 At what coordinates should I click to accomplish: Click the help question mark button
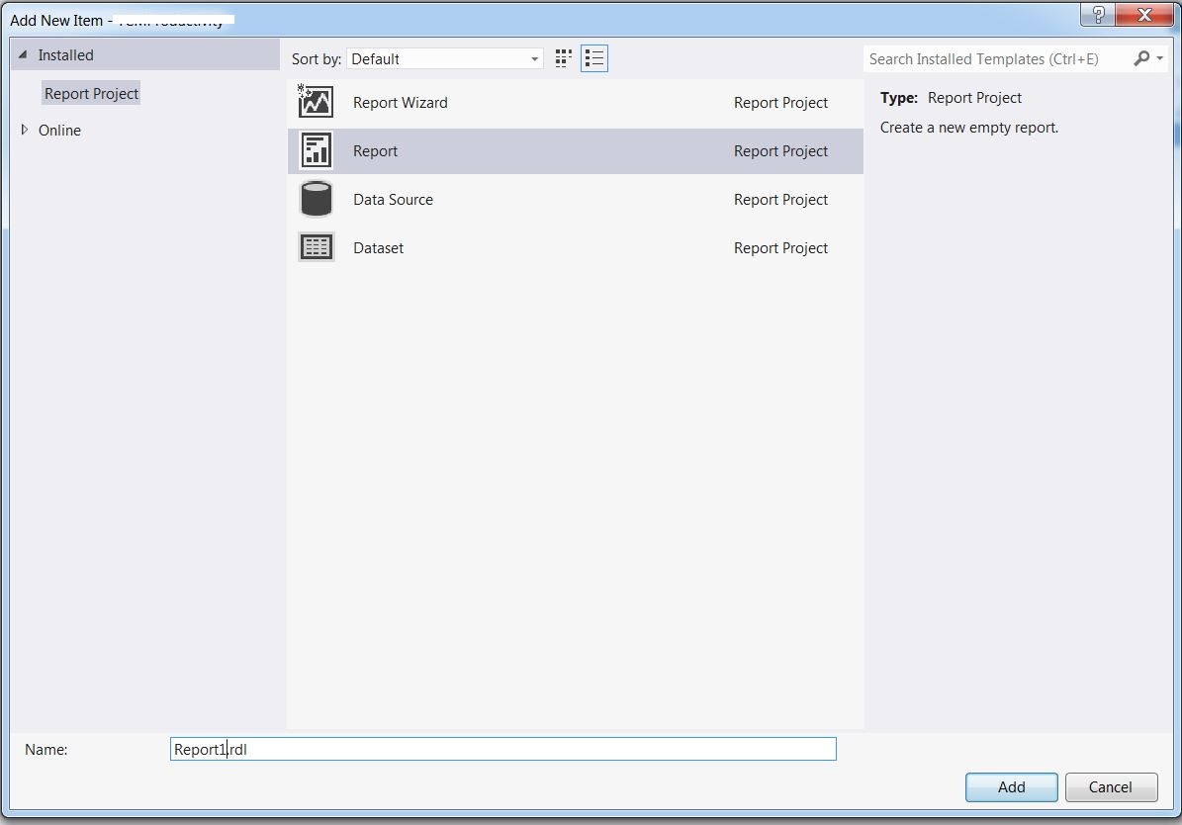coord(1097,15)
